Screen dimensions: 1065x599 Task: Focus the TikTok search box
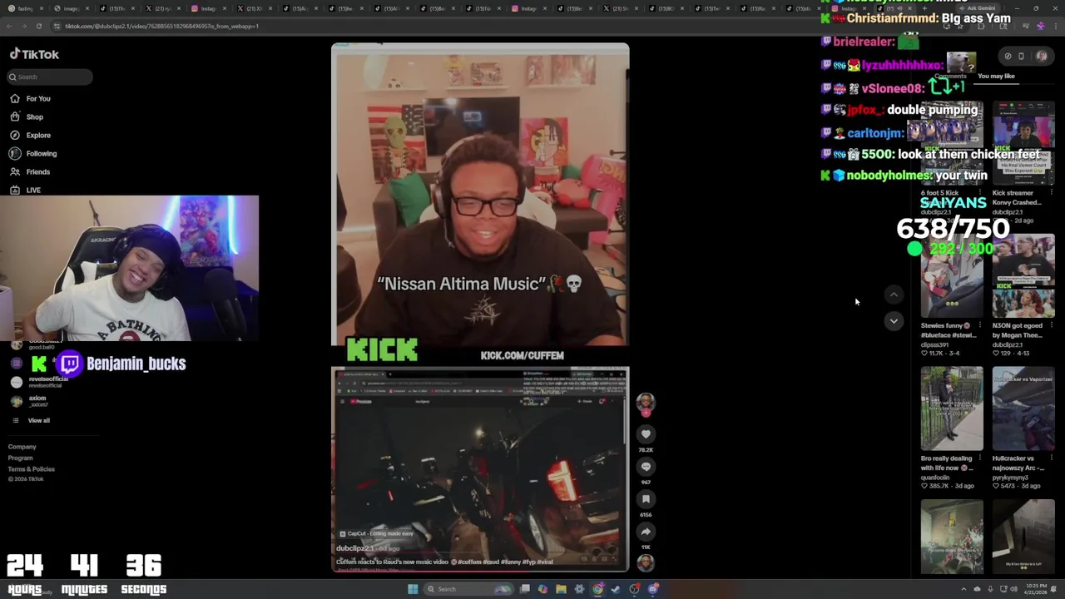(x=50, y=77)
